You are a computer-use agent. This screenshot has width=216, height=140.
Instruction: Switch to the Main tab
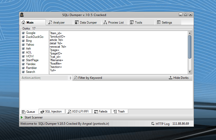[33, 22]
